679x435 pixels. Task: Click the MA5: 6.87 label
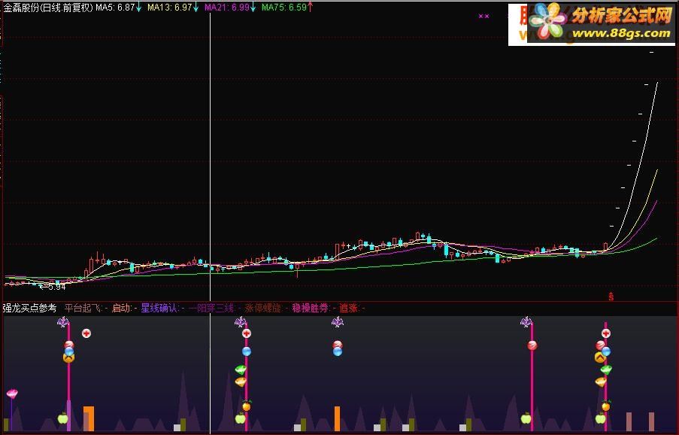[x=115, y=8]
